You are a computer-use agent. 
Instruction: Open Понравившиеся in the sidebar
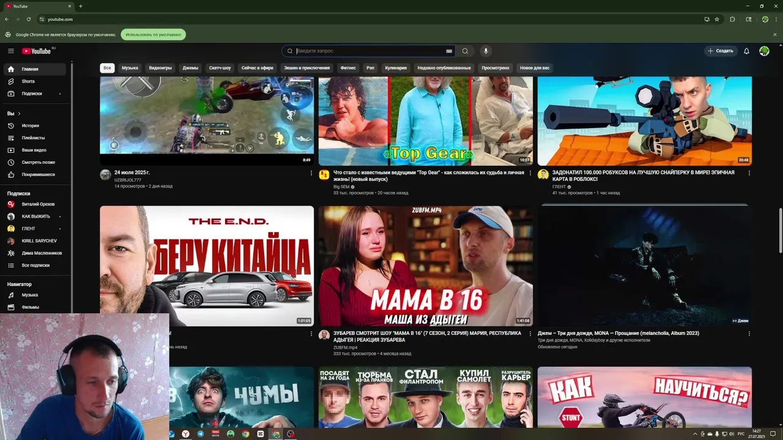(x=36, y=174)
